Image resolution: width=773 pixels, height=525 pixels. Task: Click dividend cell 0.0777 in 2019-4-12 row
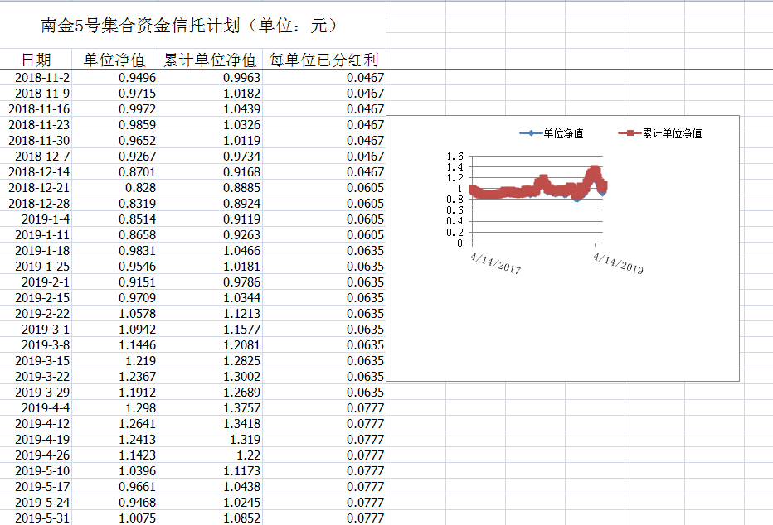324,424
